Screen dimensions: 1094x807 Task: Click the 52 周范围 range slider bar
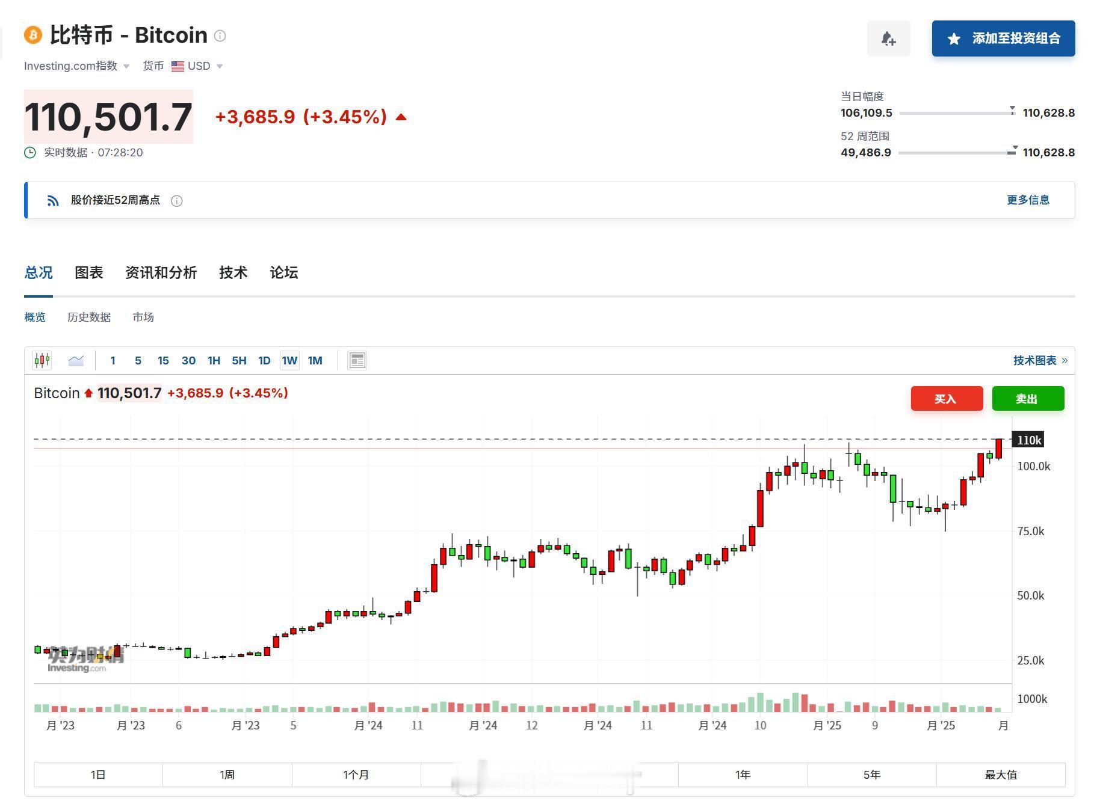point(957,152)
